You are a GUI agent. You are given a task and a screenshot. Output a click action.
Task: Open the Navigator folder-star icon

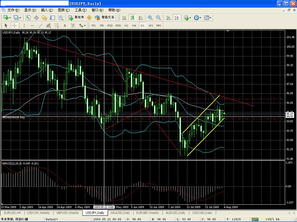44,18
